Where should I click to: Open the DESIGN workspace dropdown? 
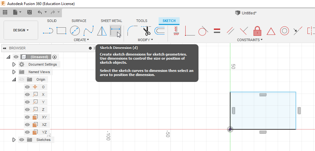click(21, 30)
